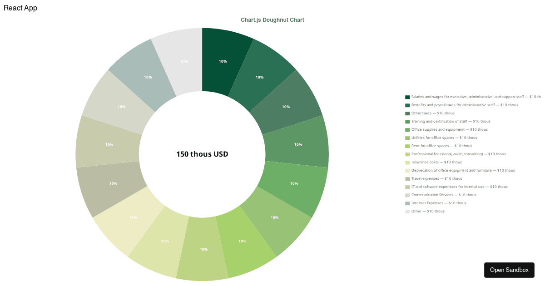This screenshot has height=286, width=545.
Task: Click the Rent for office spaces swatch
Action: tap(407, 146)
